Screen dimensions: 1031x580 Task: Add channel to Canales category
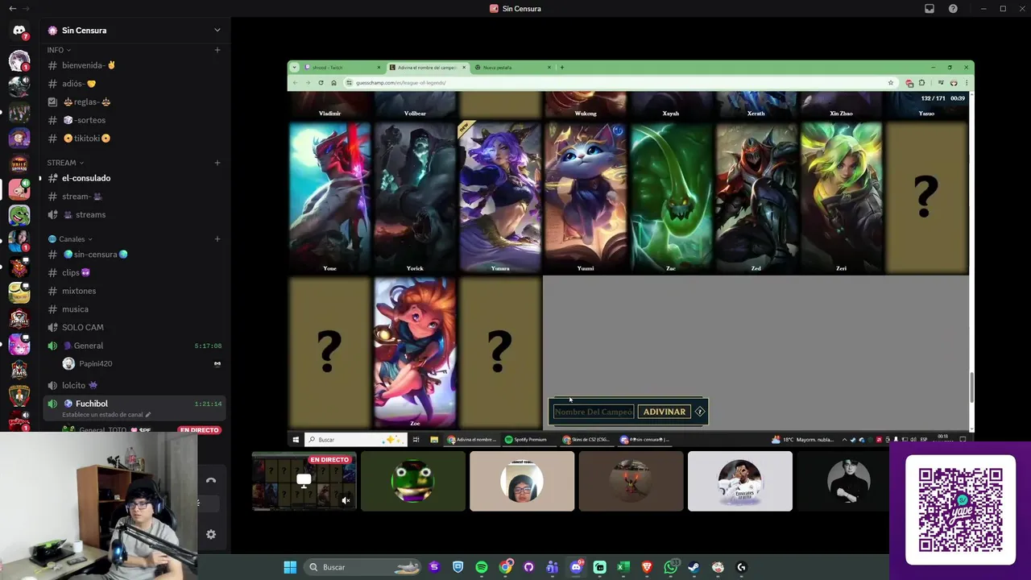[x=217, y=239]
